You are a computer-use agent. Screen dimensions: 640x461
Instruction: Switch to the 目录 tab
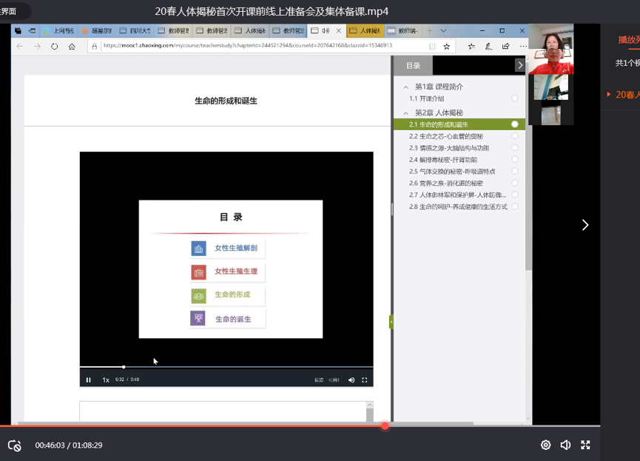click(413, 66)
